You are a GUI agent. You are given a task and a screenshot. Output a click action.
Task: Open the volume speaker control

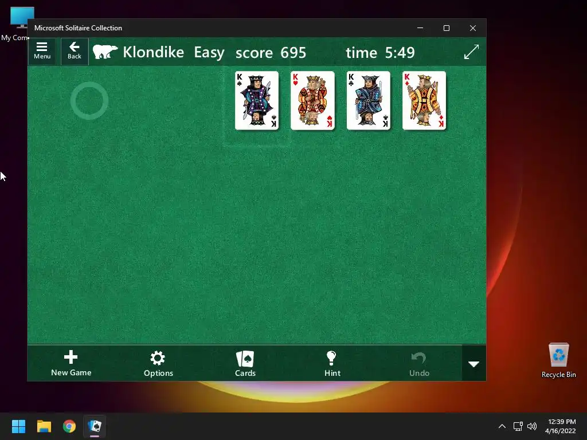531,426
